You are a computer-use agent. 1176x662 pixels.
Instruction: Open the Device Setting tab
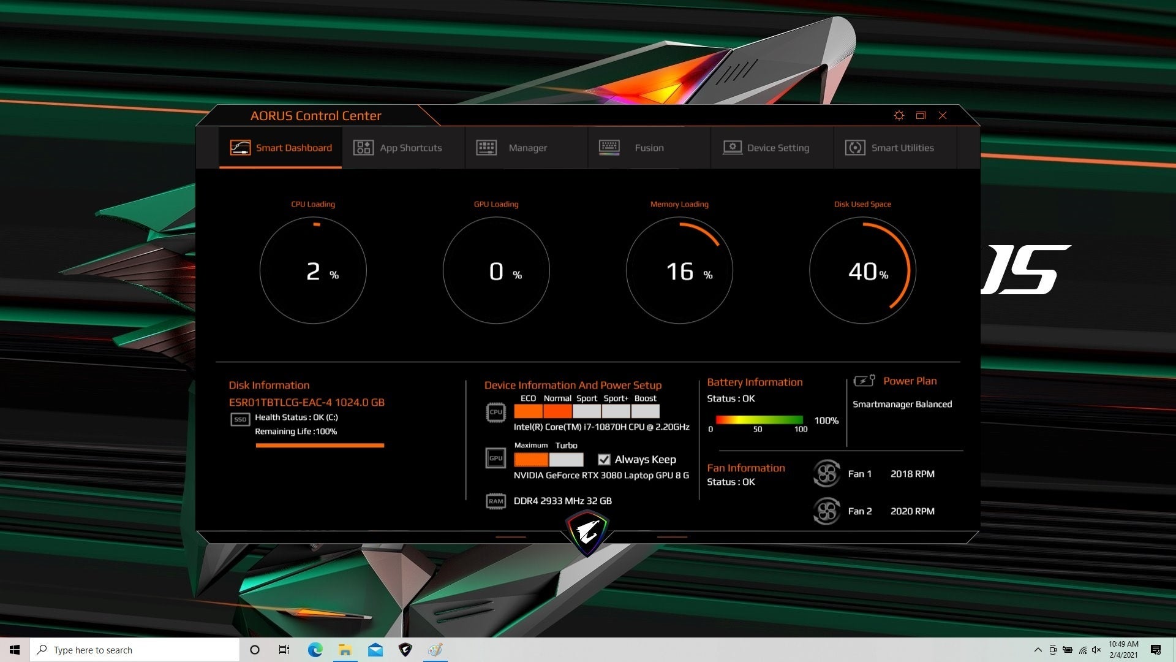772,148
